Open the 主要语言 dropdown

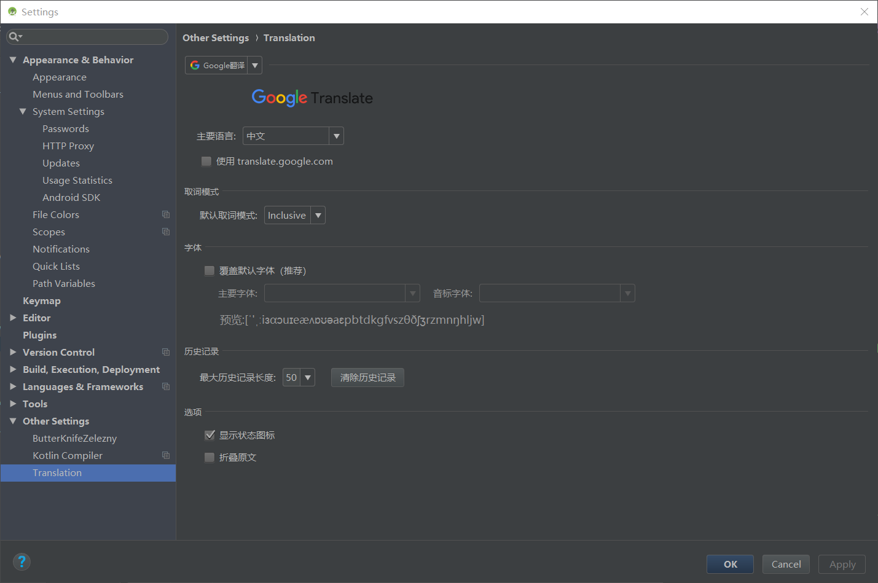(x=336, y=135)
